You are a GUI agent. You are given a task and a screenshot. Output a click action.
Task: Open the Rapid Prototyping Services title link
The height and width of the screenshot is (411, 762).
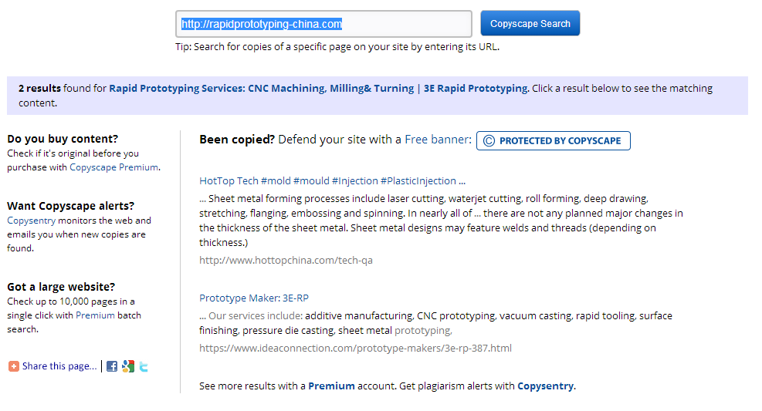pos(318,89)
